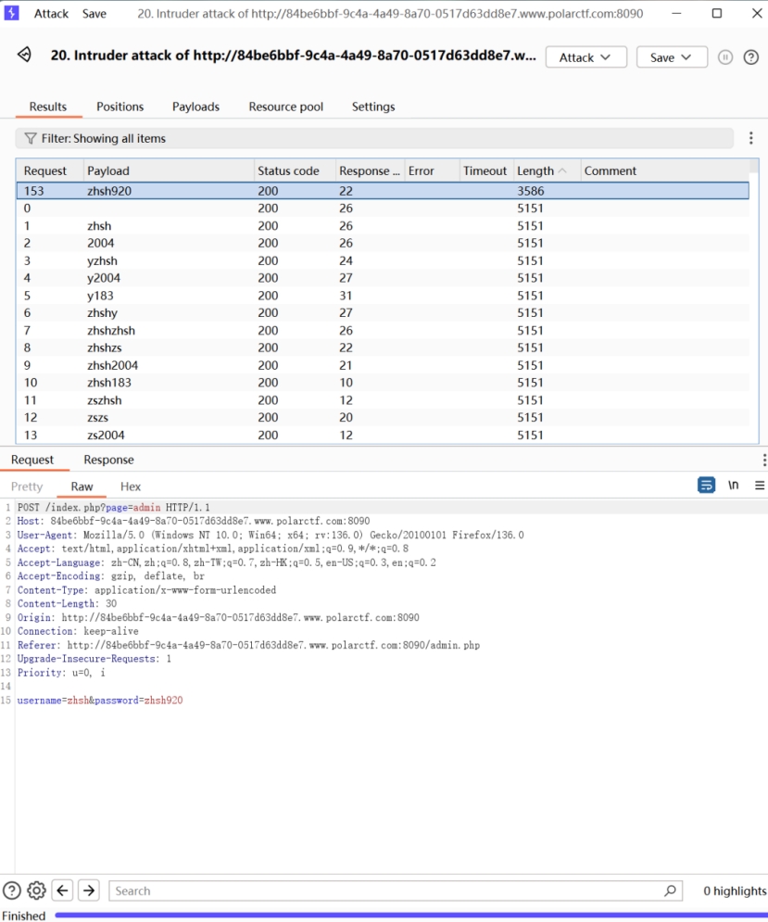768x922 pixels.
Task: Open the Save menu in title bar
Action: click(94, 14)
